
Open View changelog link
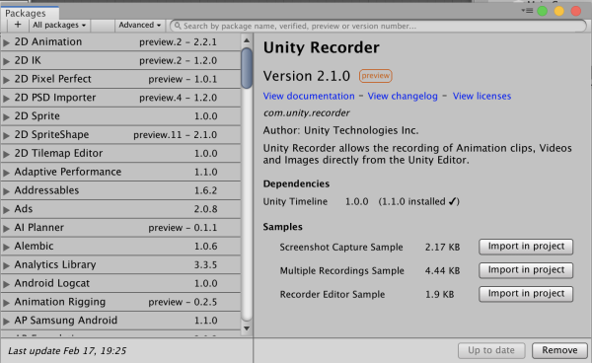pos(403,96)
